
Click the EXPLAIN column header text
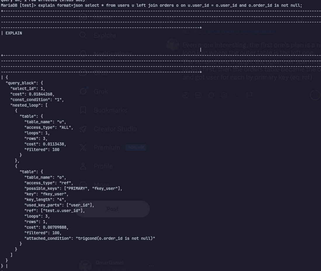coord(14,33)
